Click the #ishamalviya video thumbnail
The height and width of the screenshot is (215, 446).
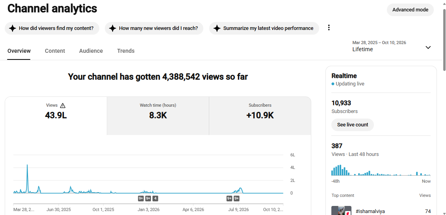point(341,210)
